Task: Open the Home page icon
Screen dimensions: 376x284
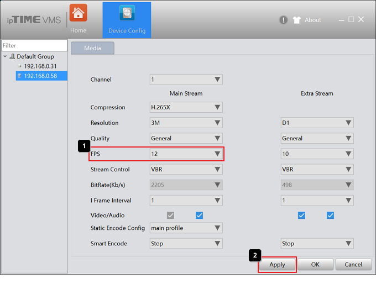Action: coord(78,13)
